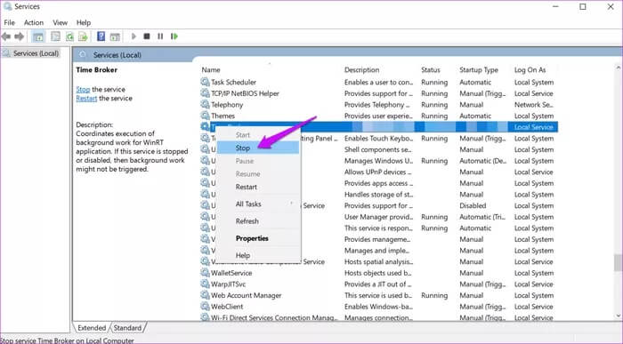
Task: Click the gear icon beside Themes
Action: pyautogui.click(x=205, y=116)
